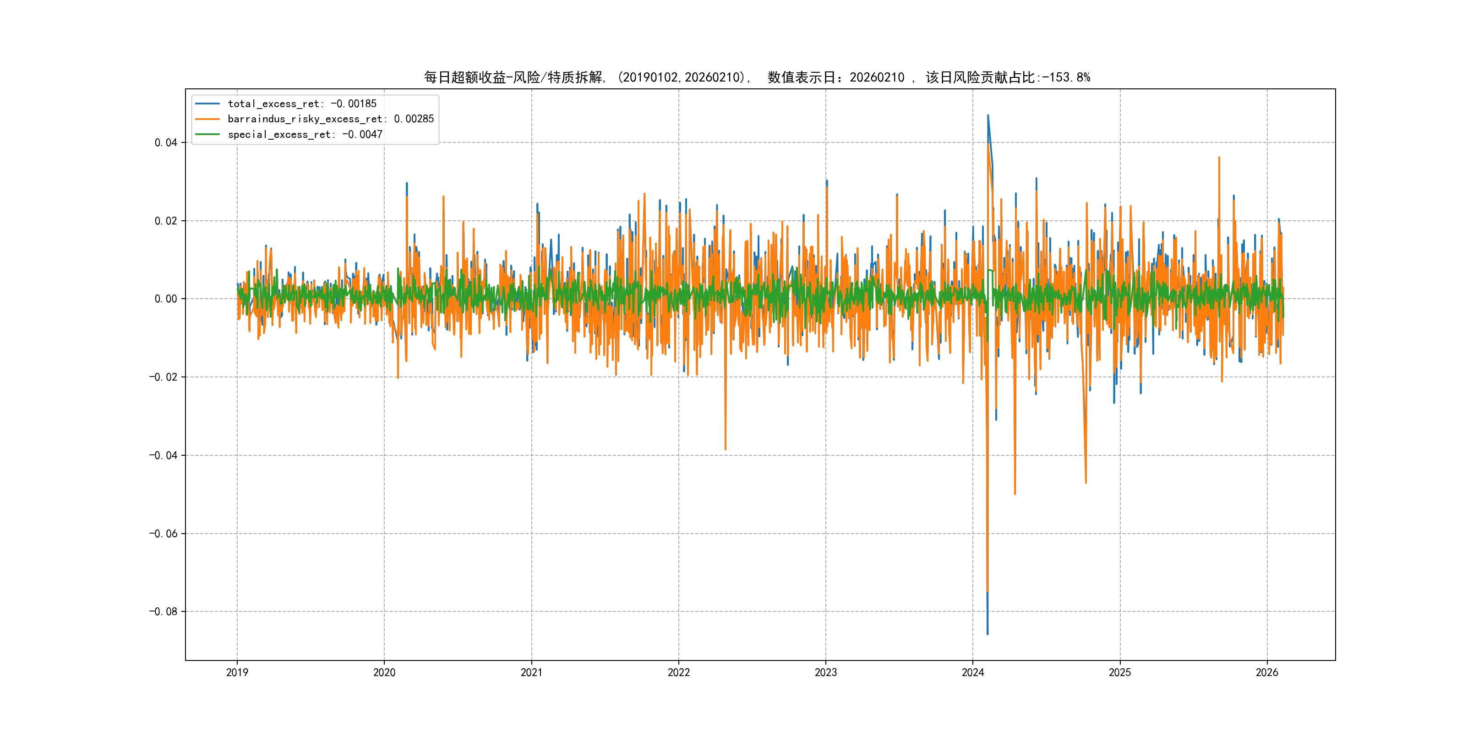1484x742 pixels.
Task: Click the chart title text at top
Action: 757,77
